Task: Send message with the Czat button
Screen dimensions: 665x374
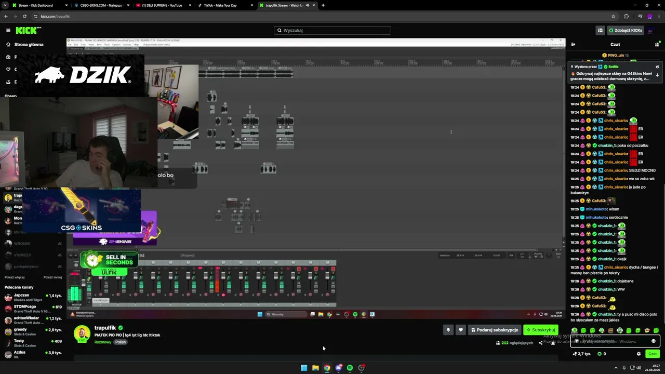Action: click(x=653, y=354)
